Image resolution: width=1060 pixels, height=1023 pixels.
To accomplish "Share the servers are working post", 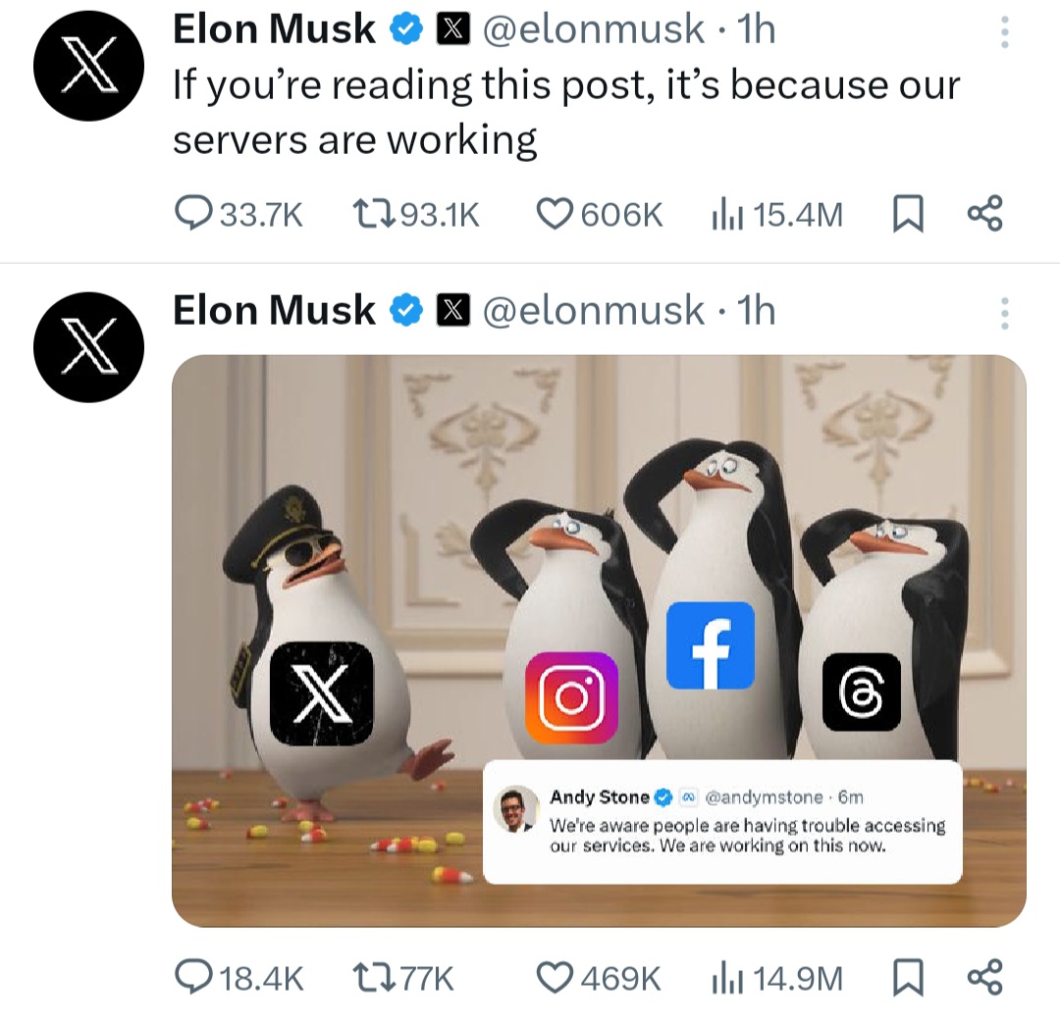I will point(984,213).
